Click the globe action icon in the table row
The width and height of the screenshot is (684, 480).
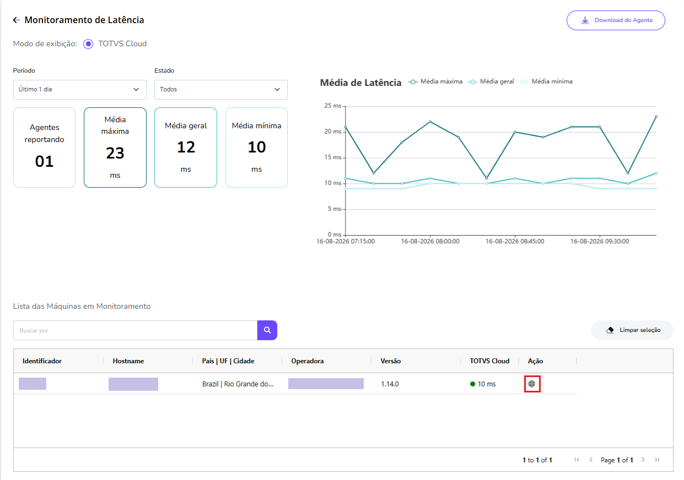pos(531,384)
